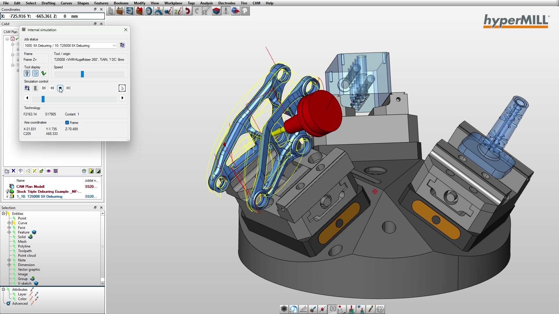Click the Selection panel vertical scrollbar

click(x=102, y=249)
